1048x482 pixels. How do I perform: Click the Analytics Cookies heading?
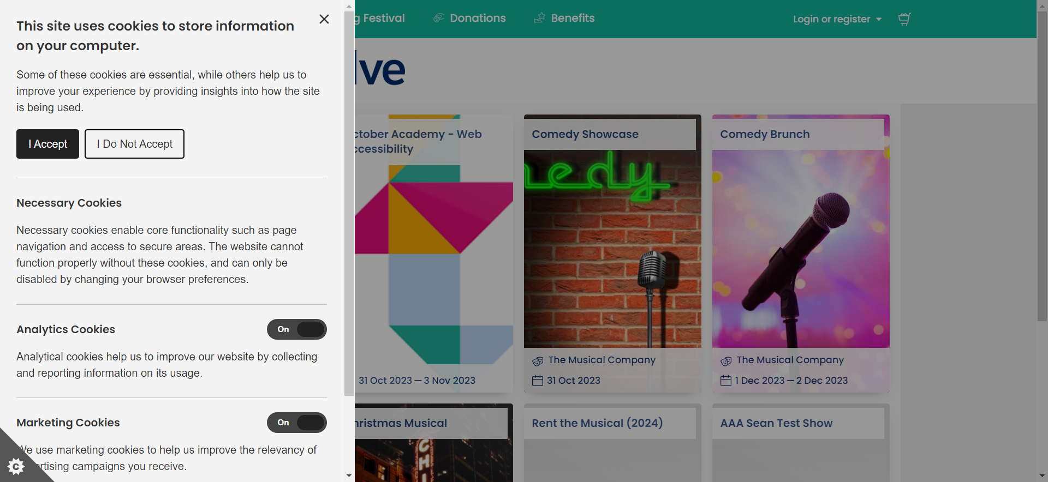coord(65,329)
